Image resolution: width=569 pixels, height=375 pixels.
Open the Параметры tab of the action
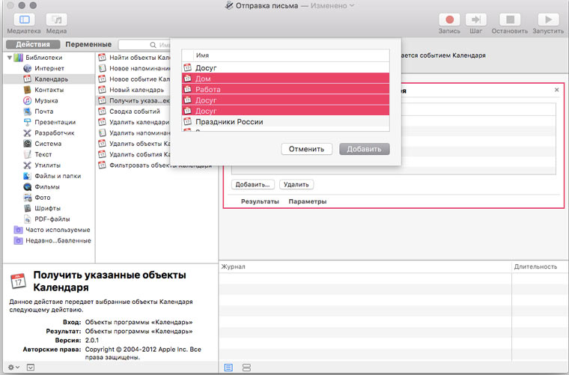[307, 202]
